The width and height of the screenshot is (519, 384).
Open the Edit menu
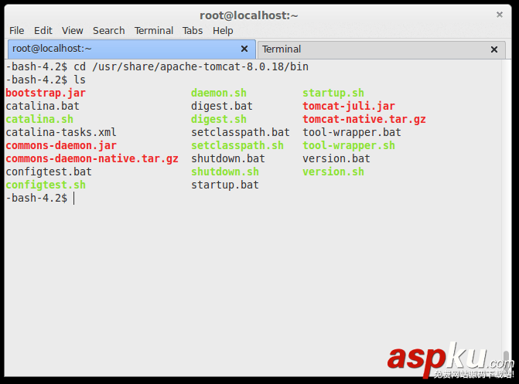[43, 31]
